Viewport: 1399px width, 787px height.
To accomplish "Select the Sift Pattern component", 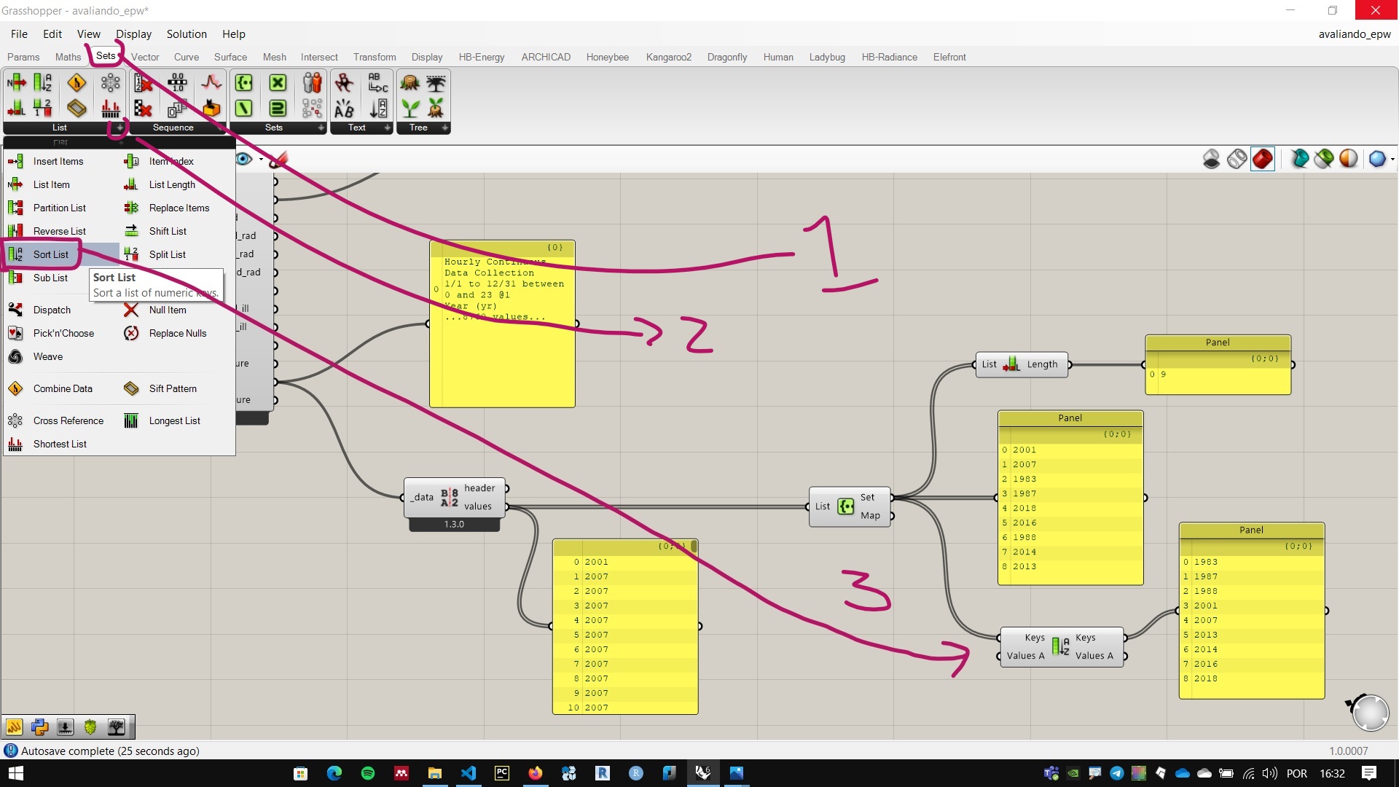I will tap(174, 387).
